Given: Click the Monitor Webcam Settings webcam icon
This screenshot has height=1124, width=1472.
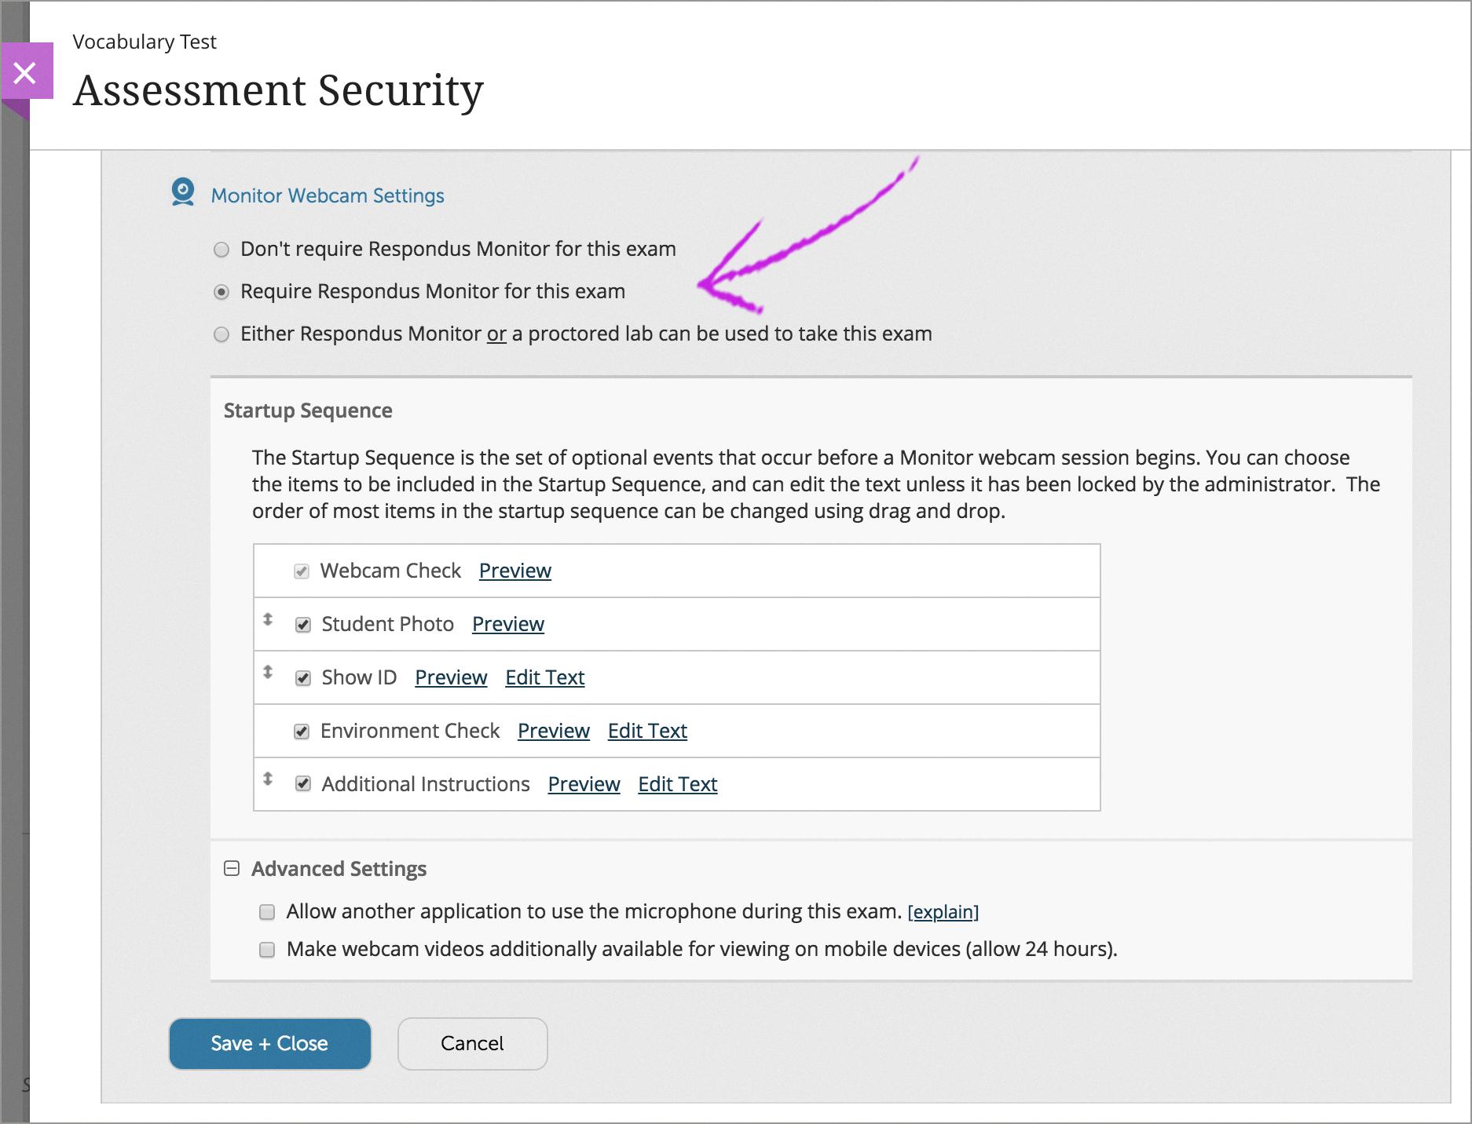Looking at the screenshot, I should (x=183, y=192).
